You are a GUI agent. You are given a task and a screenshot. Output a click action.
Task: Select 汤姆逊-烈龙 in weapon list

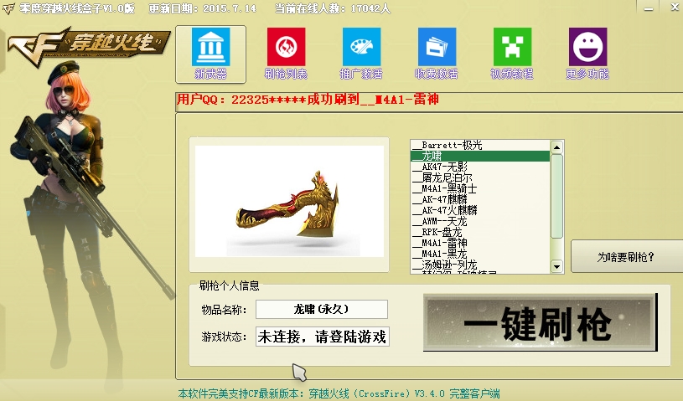click(x=480, y=265)
